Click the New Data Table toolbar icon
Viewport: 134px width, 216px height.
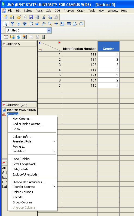click(6, 17)
